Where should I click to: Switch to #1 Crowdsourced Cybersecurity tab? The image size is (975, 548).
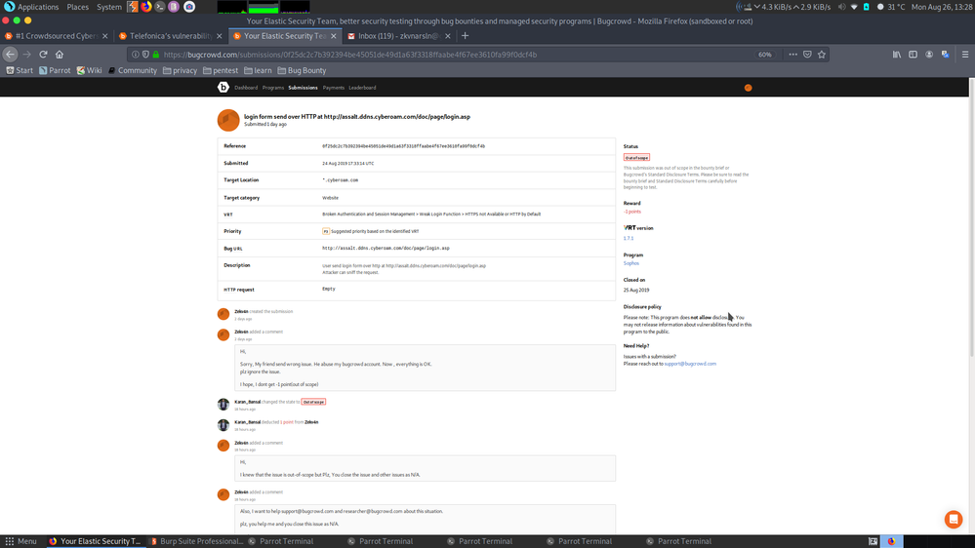(x=56, y=36)
